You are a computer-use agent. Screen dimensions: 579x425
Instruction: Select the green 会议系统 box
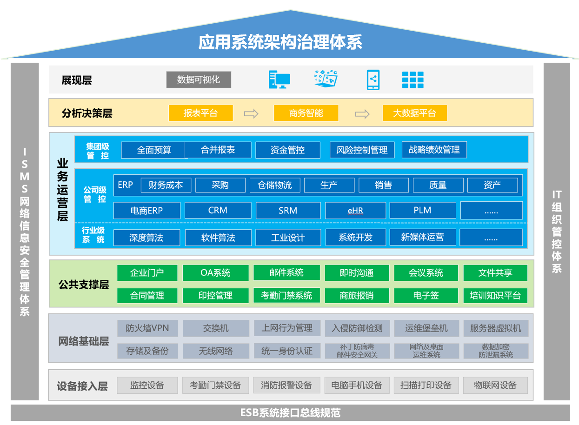click(x=426, y=273)
